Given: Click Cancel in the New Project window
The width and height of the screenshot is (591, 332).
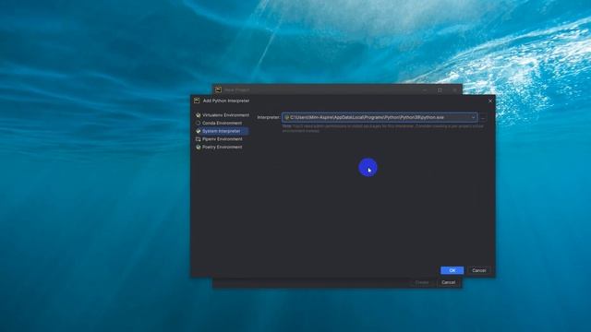Looking at the screenshot, I should click(x=448, y=282).
